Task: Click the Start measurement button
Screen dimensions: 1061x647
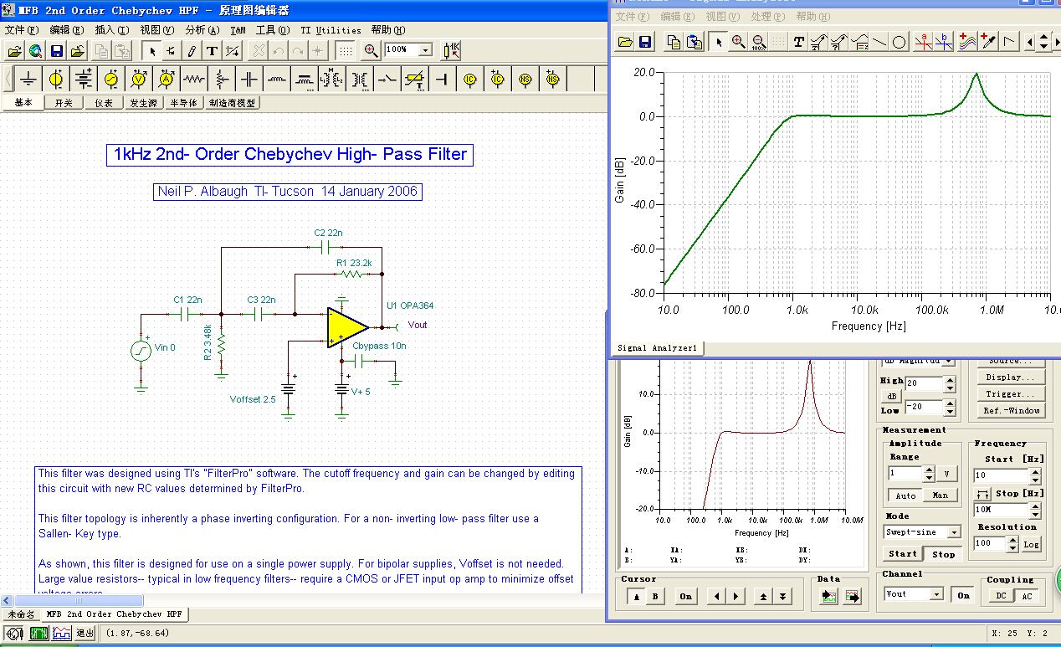Action: click(903, 554)
